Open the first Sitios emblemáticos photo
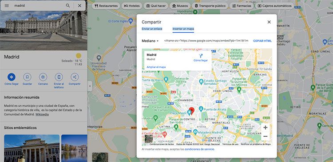This screenshot has width=333, height=162. click(32, 148)
